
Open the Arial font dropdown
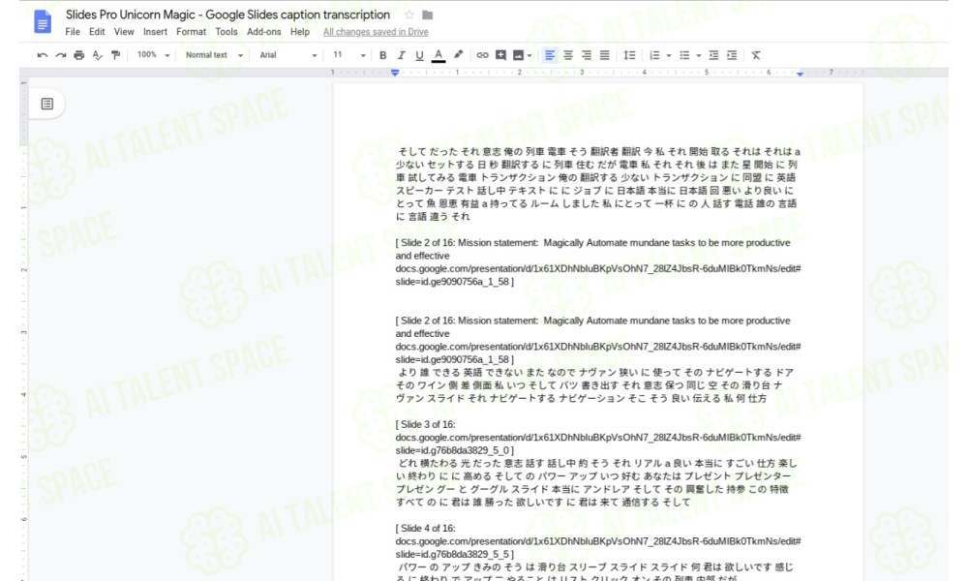click(x=288, y=55)
